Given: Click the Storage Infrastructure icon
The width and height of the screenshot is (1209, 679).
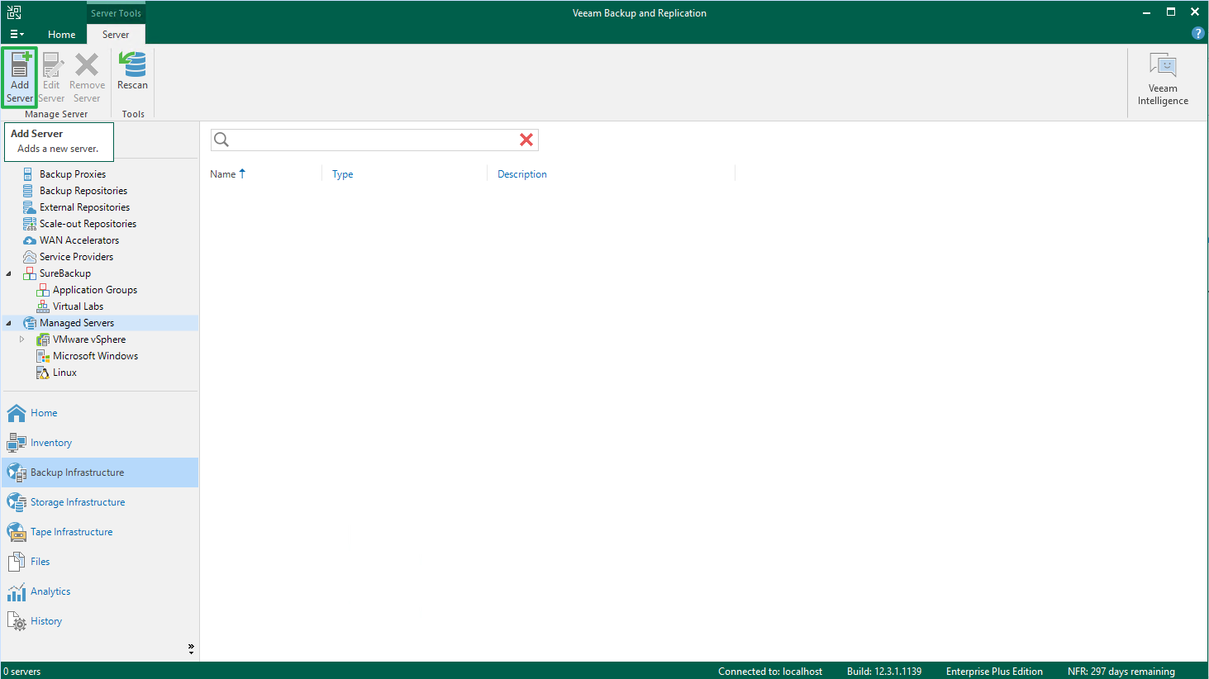Looking at the screenshot, I should 17,502.
